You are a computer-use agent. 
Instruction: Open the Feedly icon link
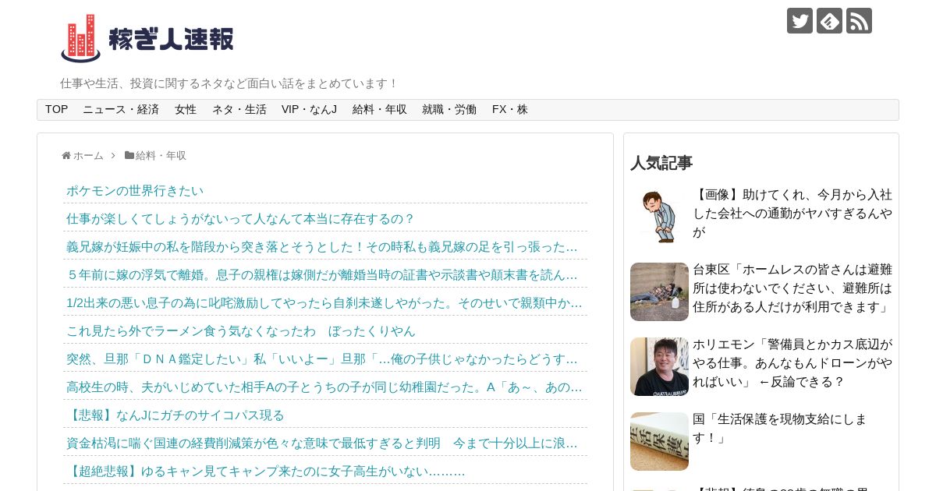(829, 21)
